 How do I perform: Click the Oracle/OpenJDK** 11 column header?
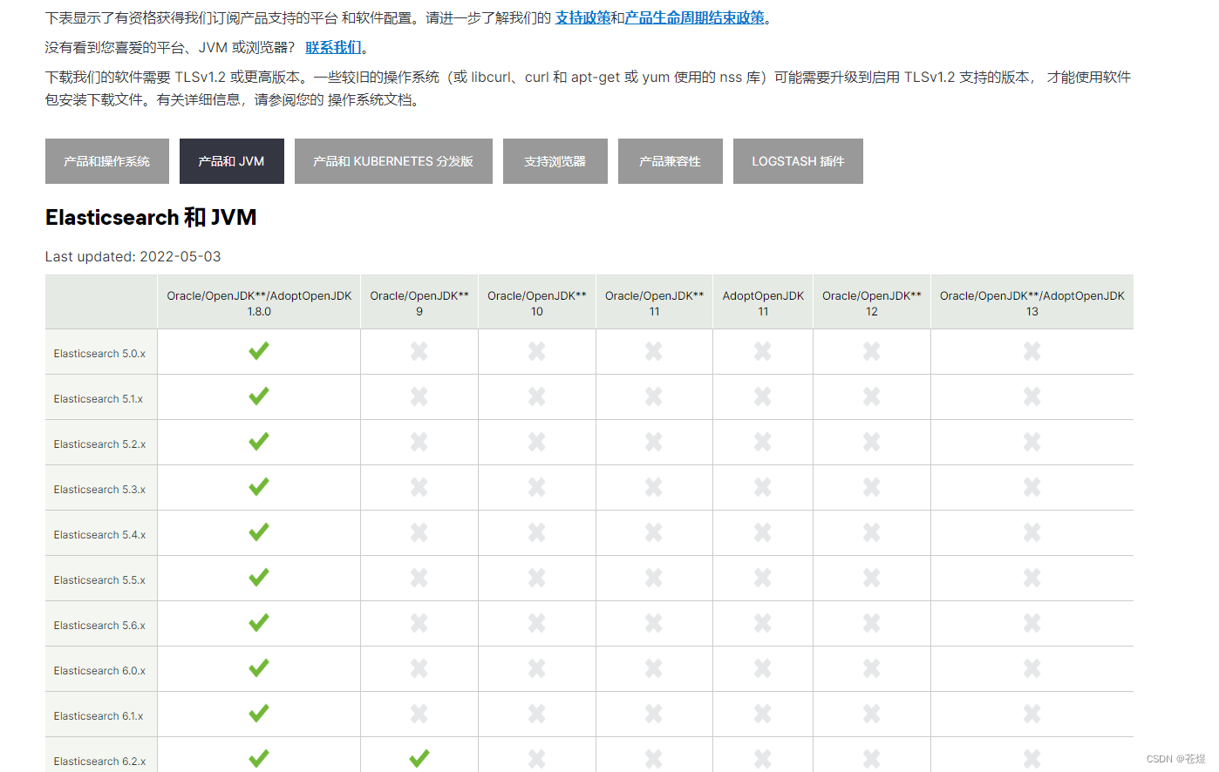(654, 303)
